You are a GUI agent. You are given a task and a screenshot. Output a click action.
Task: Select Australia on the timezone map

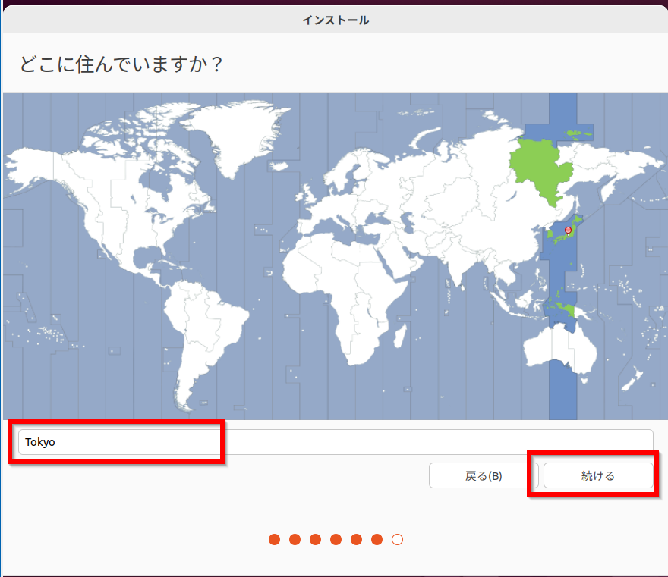coord(559,347)
